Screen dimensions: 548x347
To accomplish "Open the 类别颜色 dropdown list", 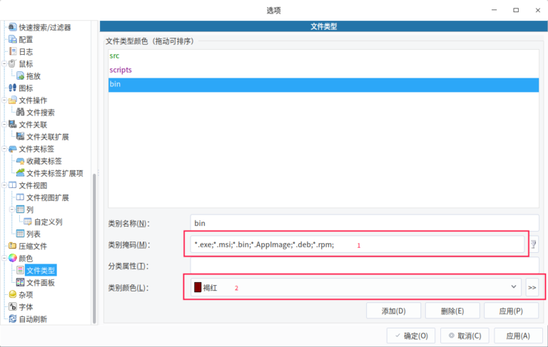I will [x=514, y=286].
